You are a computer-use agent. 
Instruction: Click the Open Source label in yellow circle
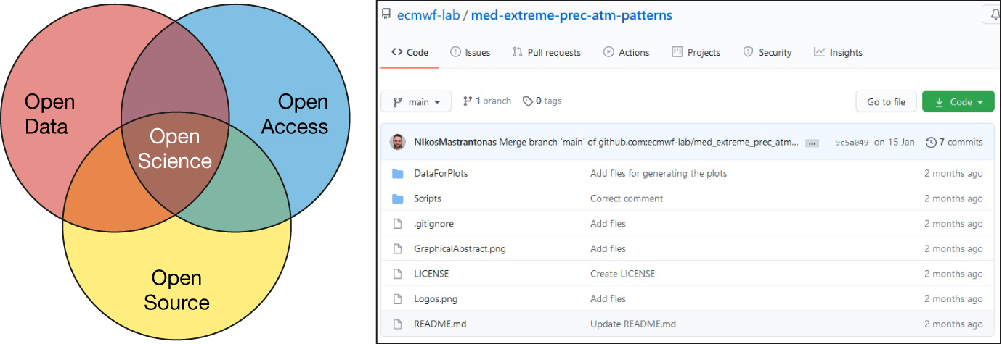pyautogui.click(x=176, y=290)
